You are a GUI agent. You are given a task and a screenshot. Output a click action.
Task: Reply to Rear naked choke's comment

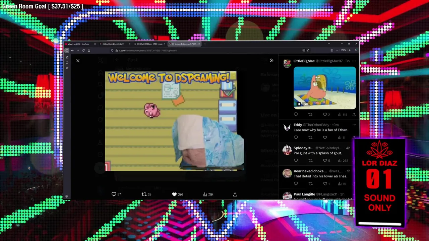(296, 183)
